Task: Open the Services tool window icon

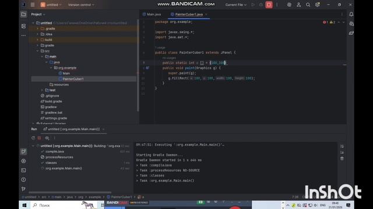Action: coord(23,161)
